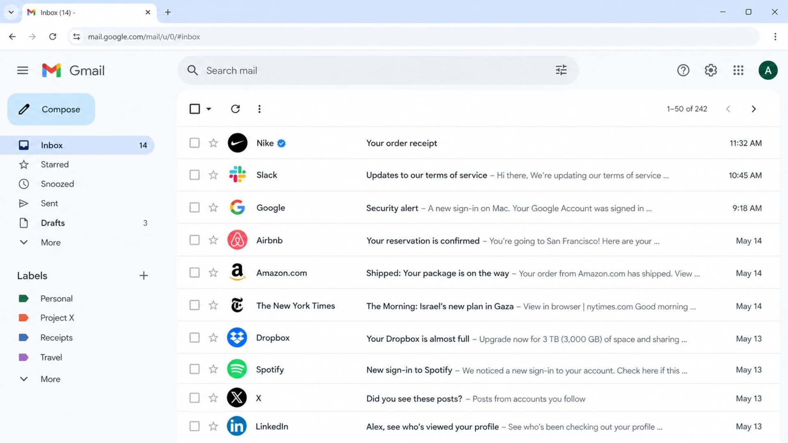Screen dimensions: 788x443
Task: Open the Personal label
Action: coord(56,299)
